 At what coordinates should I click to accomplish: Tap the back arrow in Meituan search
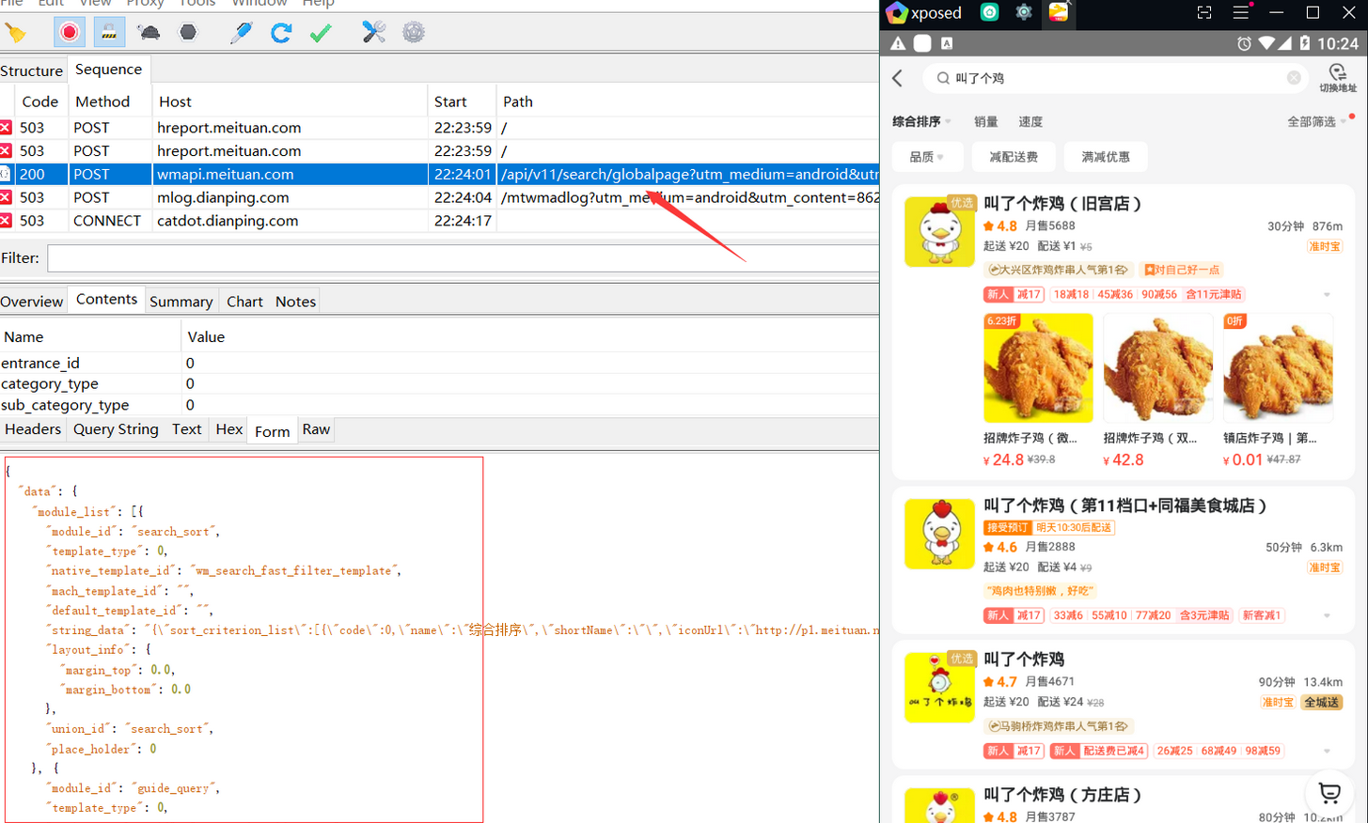pos(898,78)
